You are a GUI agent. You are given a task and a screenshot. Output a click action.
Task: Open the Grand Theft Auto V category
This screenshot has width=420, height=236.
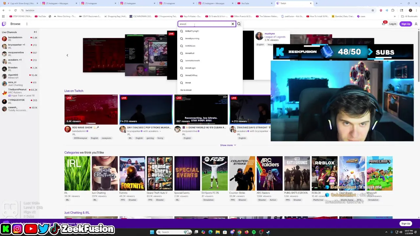coord(160,173)
